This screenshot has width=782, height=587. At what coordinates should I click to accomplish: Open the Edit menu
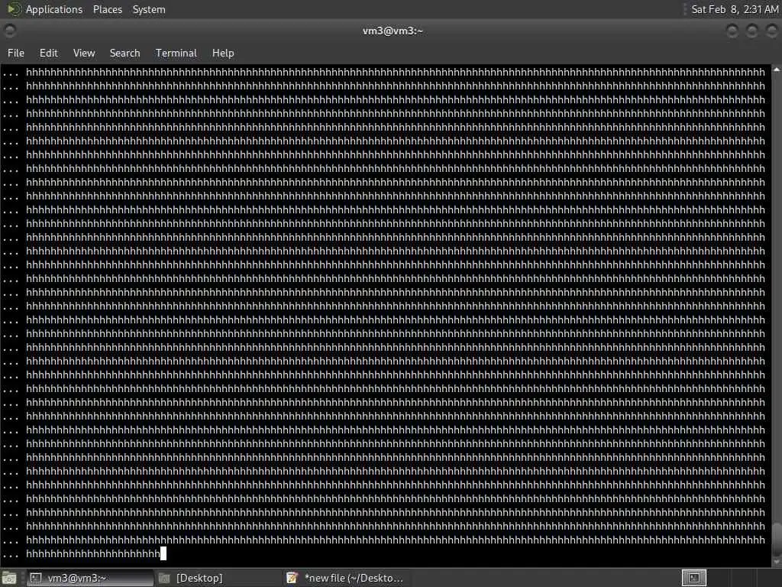[48, 53]
